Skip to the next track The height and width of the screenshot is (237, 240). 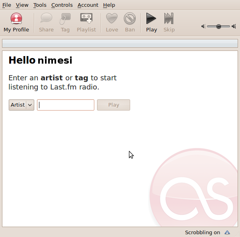click(169, 23)
